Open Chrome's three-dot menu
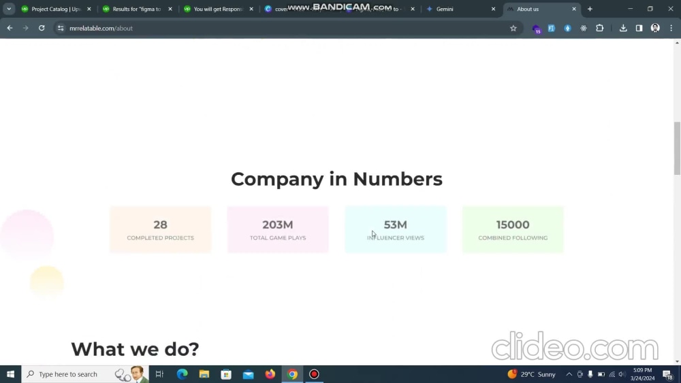The image size is (681, 383). pos(671,28)
